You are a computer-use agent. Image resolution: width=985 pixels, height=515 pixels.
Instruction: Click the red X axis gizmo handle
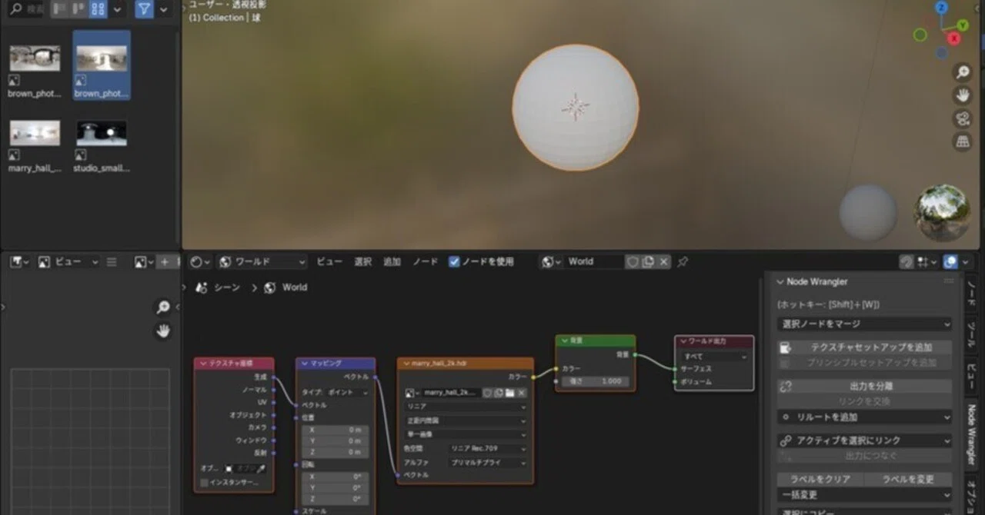click(x=955, y=38)
